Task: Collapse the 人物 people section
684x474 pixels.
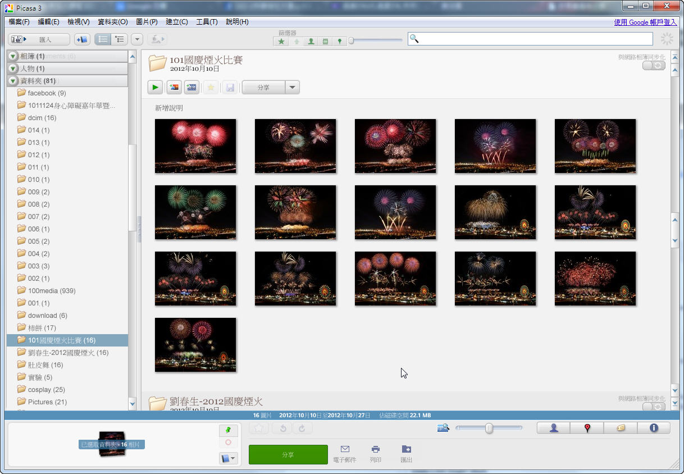Action: tap(13, 69)
